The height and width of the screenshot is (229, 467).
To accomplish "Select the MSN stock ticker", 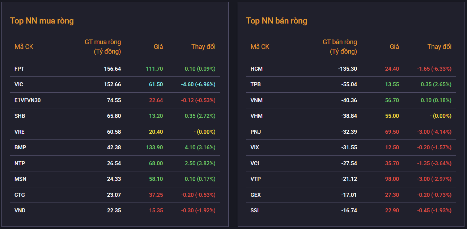I will point(20,179).
